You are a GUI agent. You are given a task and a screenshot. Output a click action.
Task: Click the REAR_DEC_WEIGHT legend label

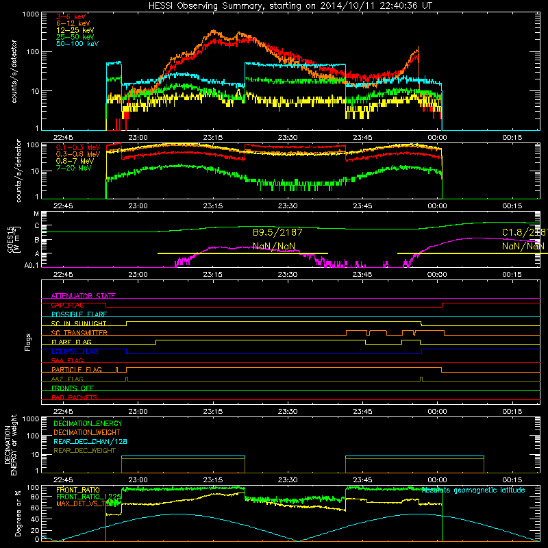coord(84,451)
